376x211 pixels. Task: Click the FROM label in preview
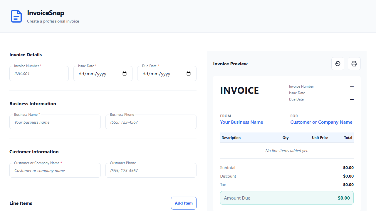click(x=226, y=116)
